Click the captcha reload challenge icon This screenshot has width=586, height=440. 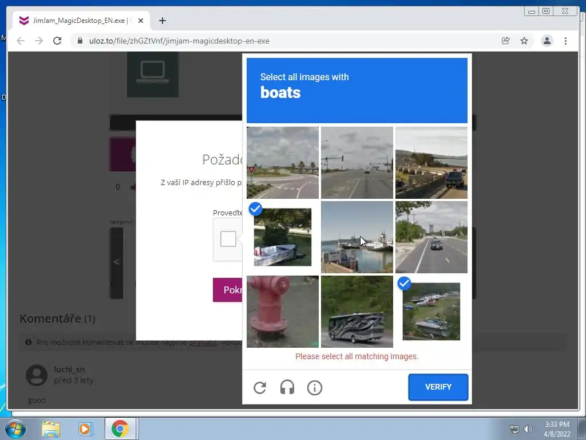point(260,388)
